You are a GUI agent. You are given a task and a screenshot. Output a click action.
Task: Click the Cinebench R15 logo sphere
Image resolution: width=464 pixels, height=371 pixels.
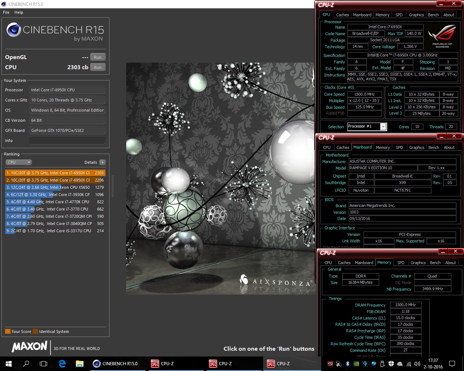[x=14, y=30]
